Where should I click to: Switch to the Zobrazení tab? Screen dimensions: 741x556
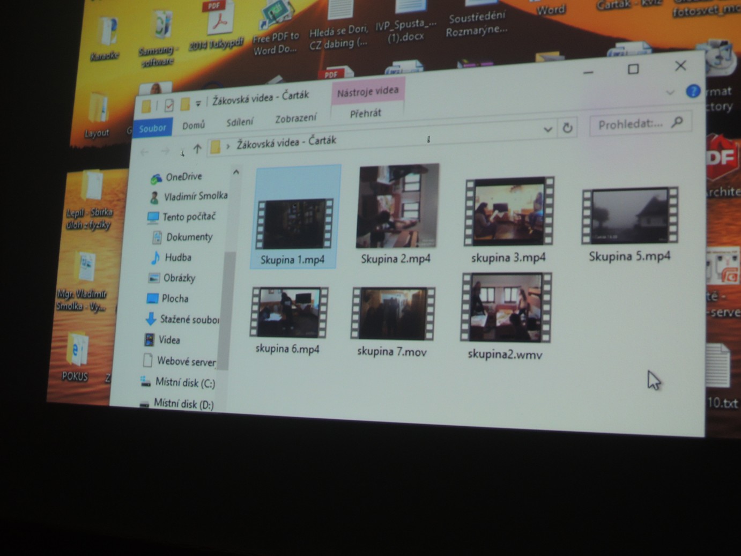click(295, 118)
